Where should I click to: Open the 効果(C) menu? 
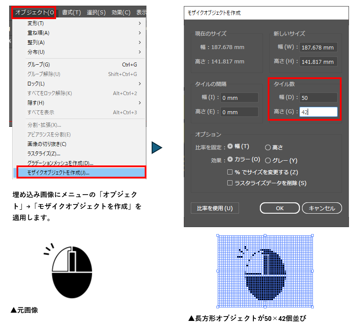120,12
